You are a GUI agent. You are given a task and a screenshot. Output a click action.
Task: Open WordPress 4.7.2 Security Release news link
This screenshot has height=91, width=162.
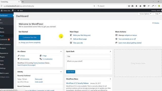click(77, 83)
